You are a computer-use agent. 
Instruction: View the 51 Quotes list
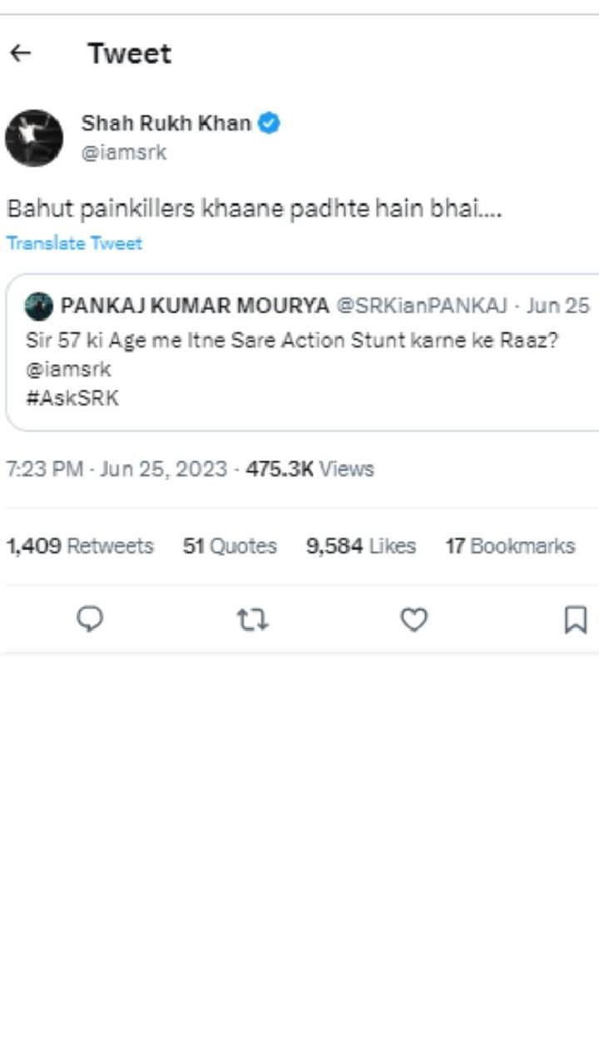tap(230, 546)
